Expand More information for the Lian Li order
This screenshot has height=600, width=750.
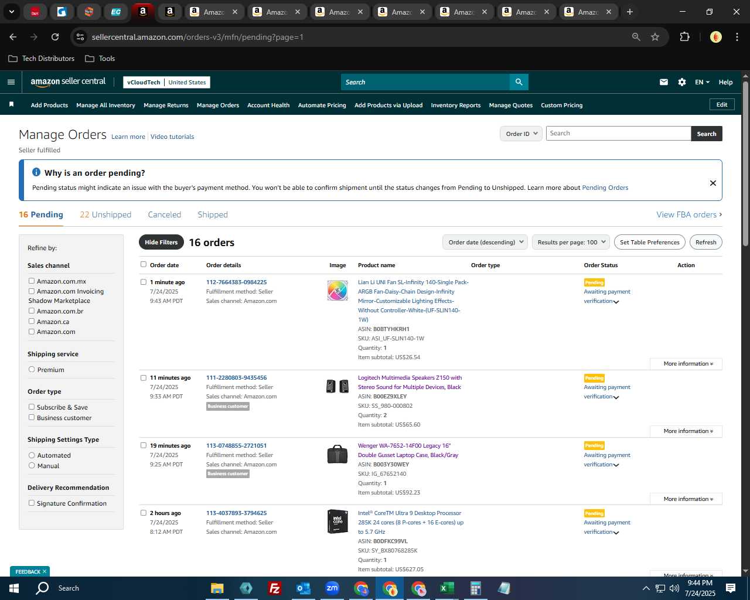pyautogui.click(x=686, y=364)
